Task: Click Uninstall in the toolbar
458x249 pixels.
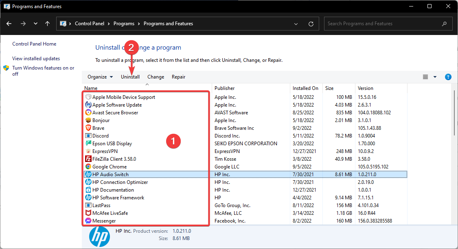Action: pos(130,77)
